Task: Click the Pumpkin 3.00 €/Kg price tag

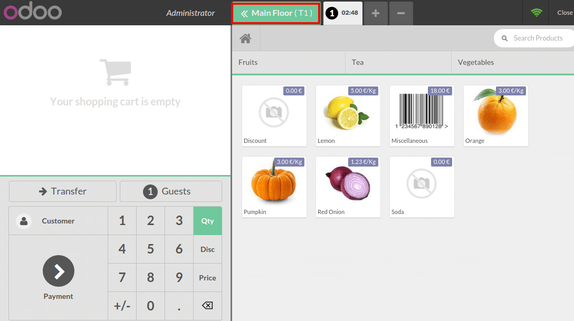Action: tap(289, 162)
